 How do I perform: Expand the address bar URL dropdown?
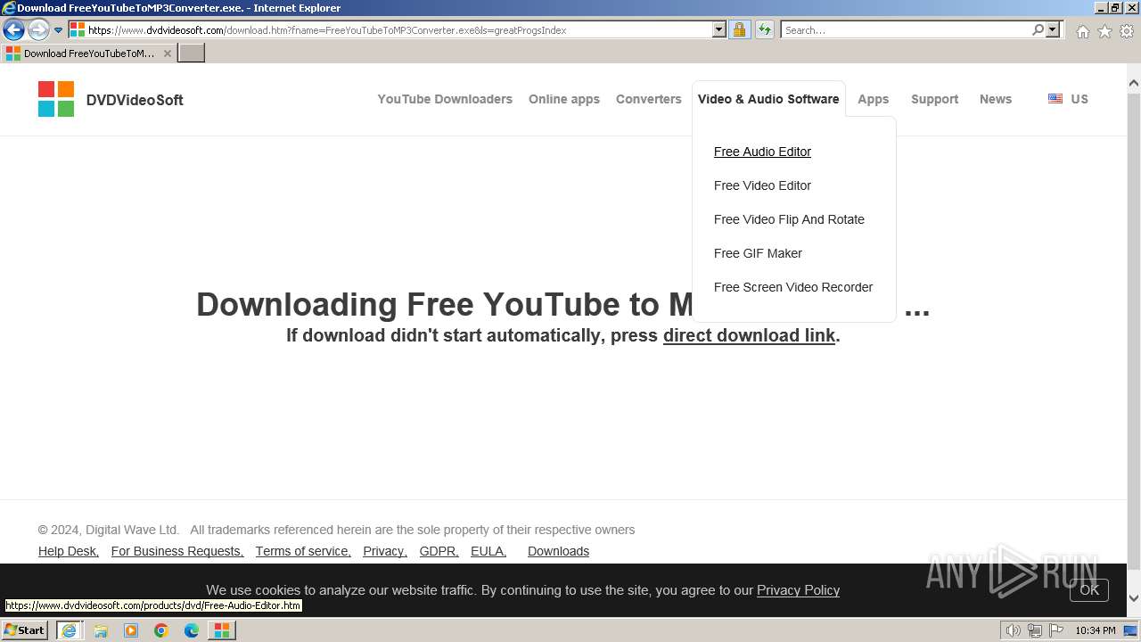[x=719, y=29]
